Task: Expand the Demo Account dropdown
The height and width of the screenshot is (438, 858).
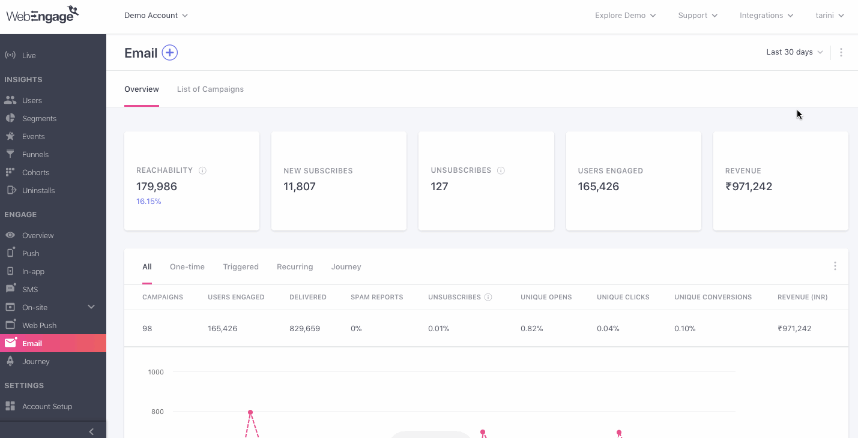Action: (x=156, y=16)
